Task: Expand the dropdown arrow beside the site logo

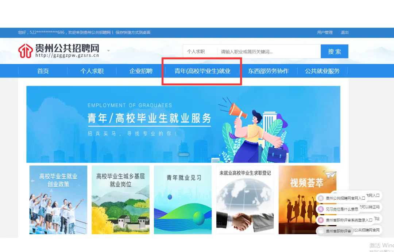Action: (108, 51)
